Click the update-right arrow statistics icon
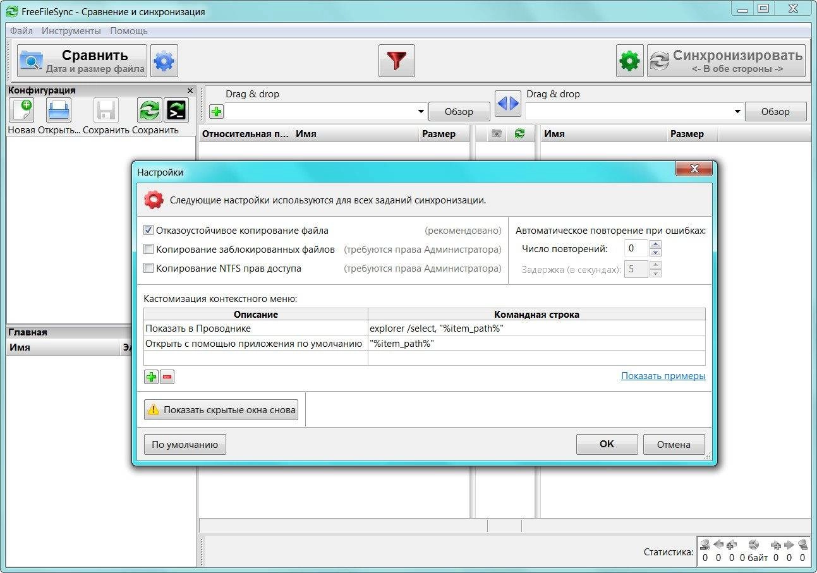The image size is (817, 573). pos(789,545)
